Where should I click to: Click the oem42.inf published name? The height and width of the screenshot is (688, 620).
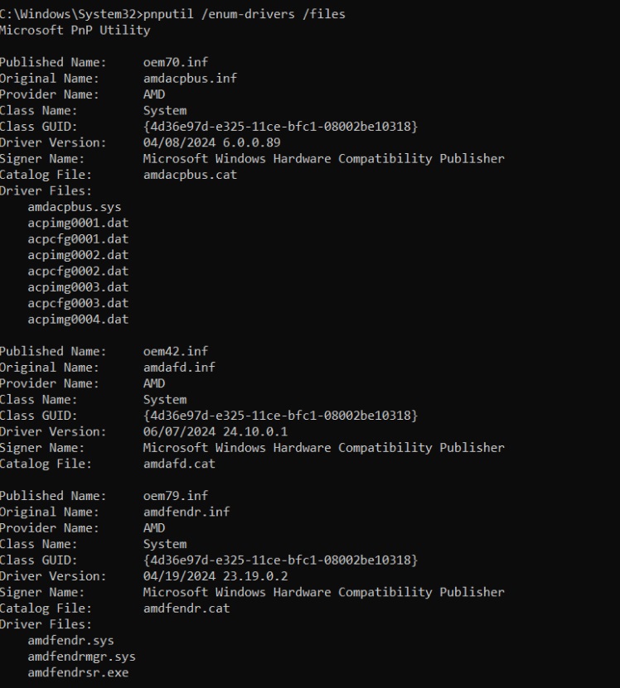pyautogui.click(x=176, y=352)
